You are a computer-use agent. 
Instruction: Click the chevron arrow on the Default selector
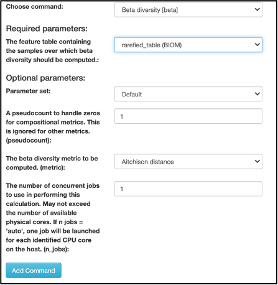coord(257,94)
